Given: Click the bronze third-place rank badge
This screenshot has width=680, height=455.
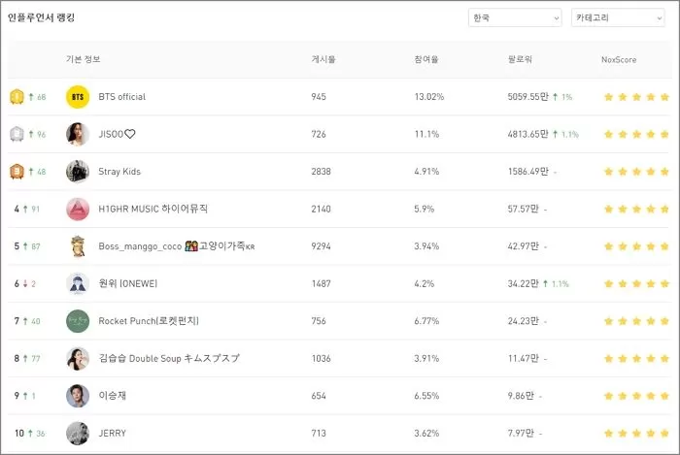Looking at the screenshot, I should click(17, 172).
